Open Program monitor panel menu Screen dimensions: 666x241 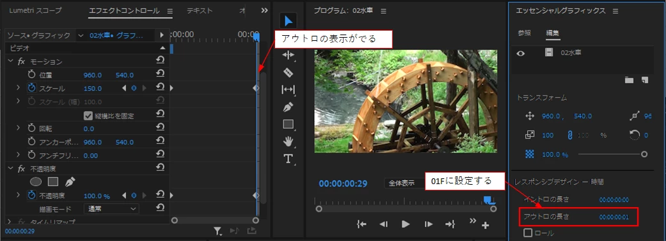pyautogui.click(x=384, y=12)
